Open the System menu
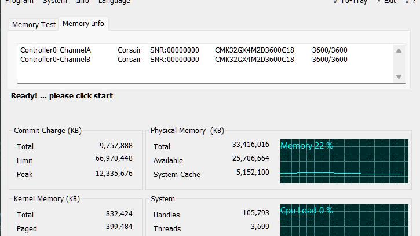Image resolution: width=420 pixels, height=236 pixels. click(55, 2)
